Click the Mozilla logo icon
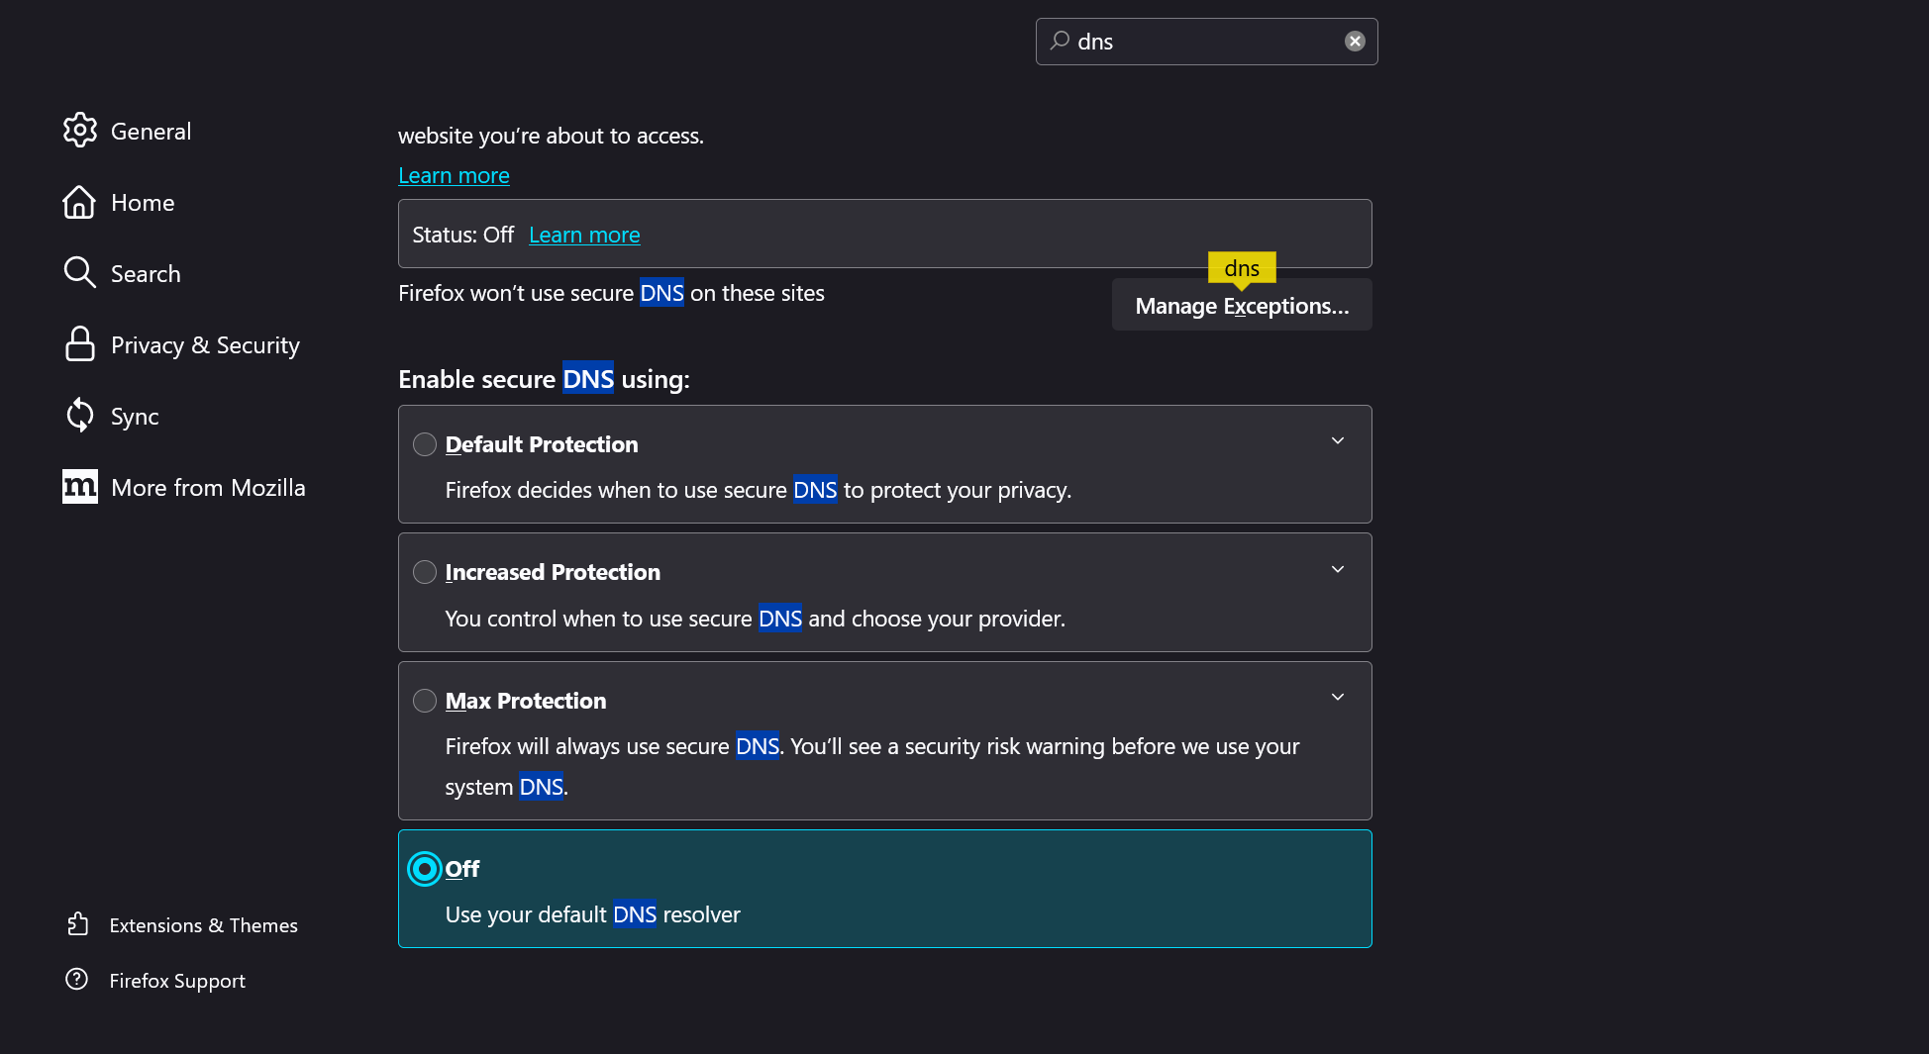 click(x=80, y=487)
